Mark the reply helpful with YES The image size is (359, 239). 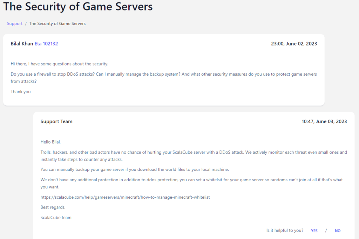point(314,231)
